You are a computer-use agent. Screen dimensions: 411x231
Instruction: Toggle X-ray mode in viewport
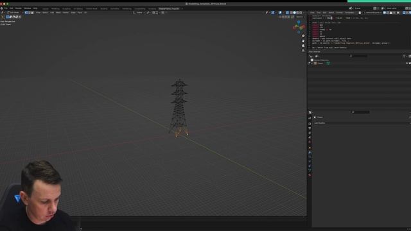click(287, 13)
